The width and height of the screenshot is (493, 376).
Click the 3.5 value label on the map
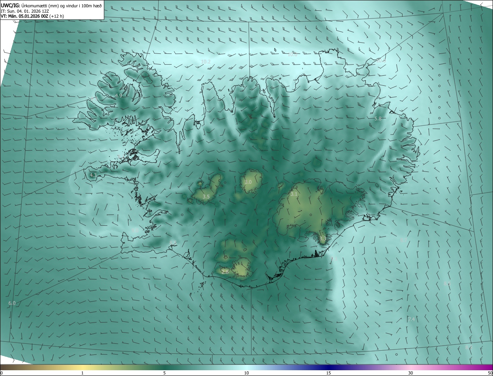(x=206, y=196)
